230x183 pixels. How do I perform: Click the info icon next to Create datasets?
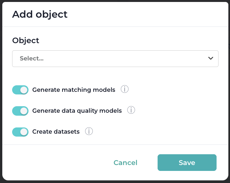click(89, 131)
